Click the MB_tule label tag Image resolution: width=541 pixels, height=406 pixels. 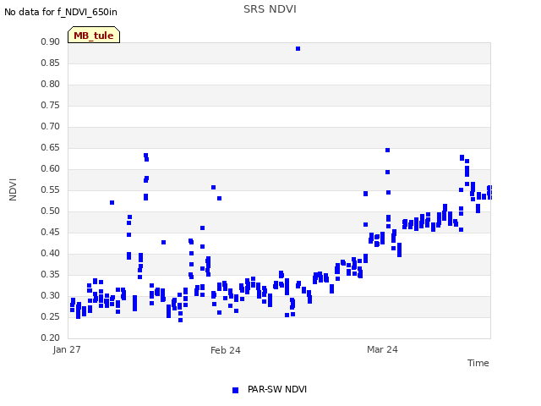click(x=94, y=35)
